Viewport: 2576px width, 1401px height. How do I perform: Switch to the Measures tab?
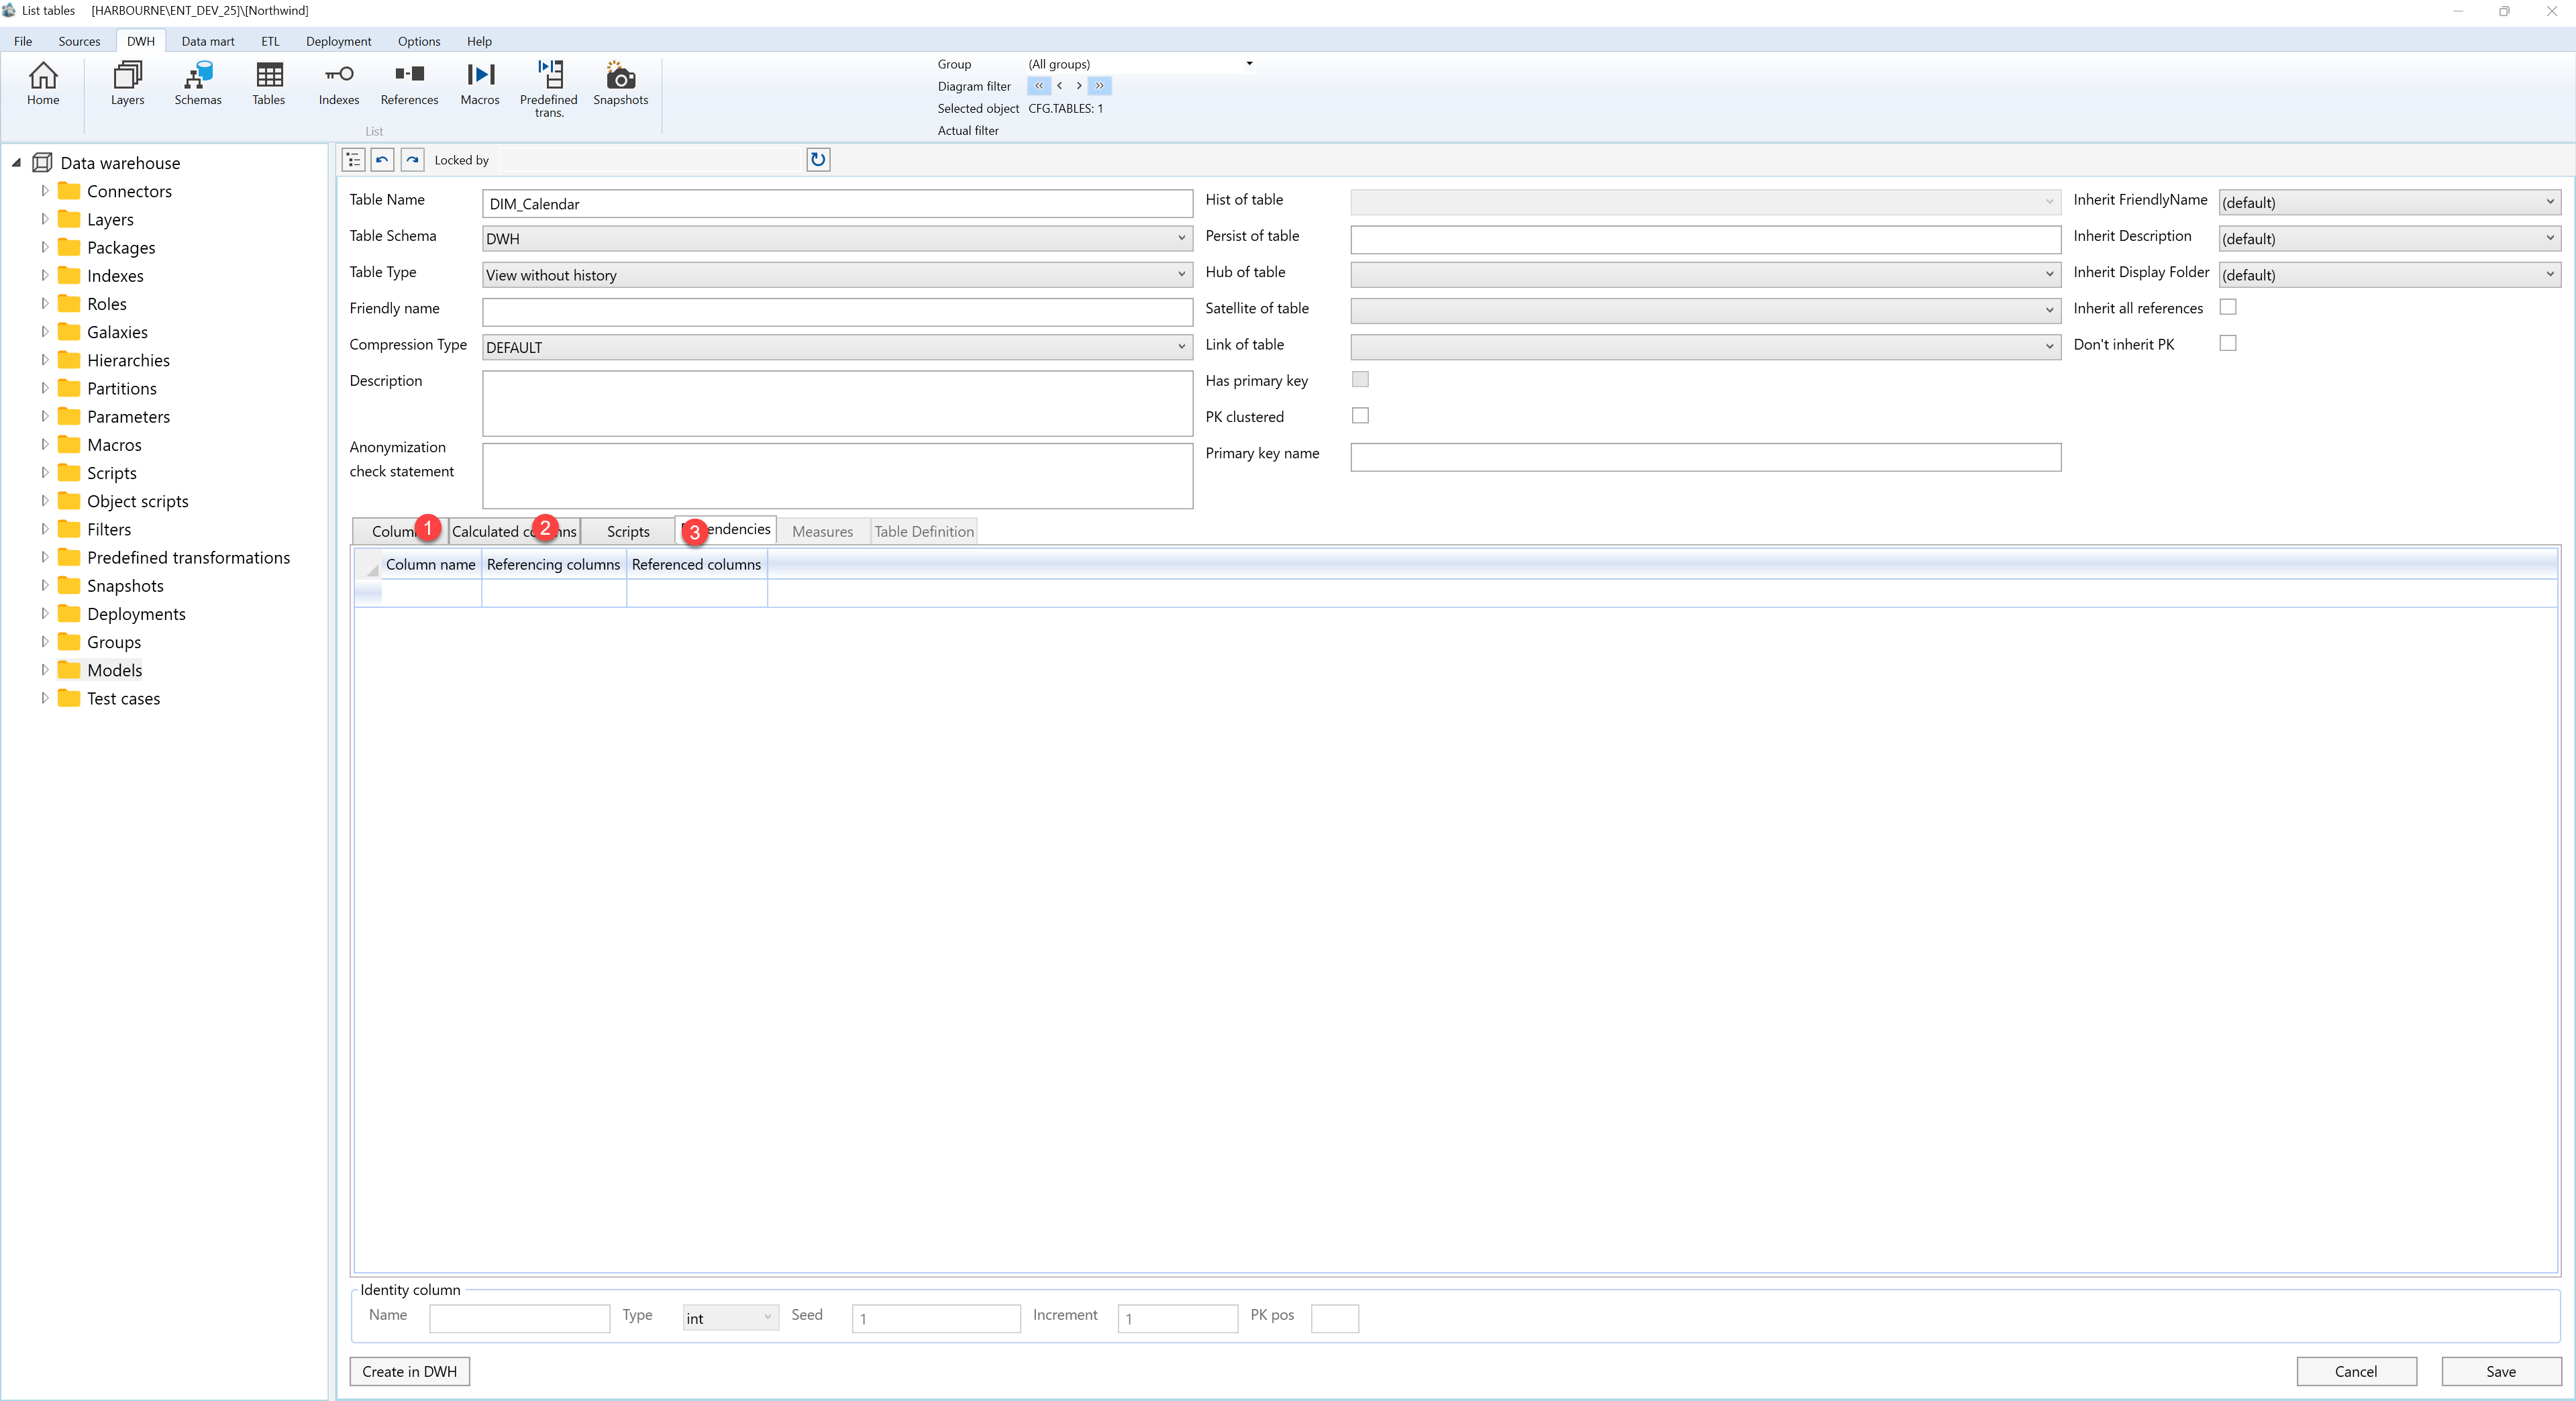822,531
